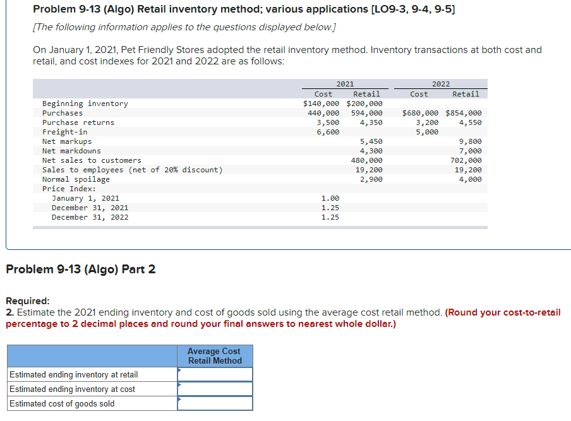This screenshot has width=571, height=421.
Task: Click the Beginning inventory row label
Action: point(85,104)
